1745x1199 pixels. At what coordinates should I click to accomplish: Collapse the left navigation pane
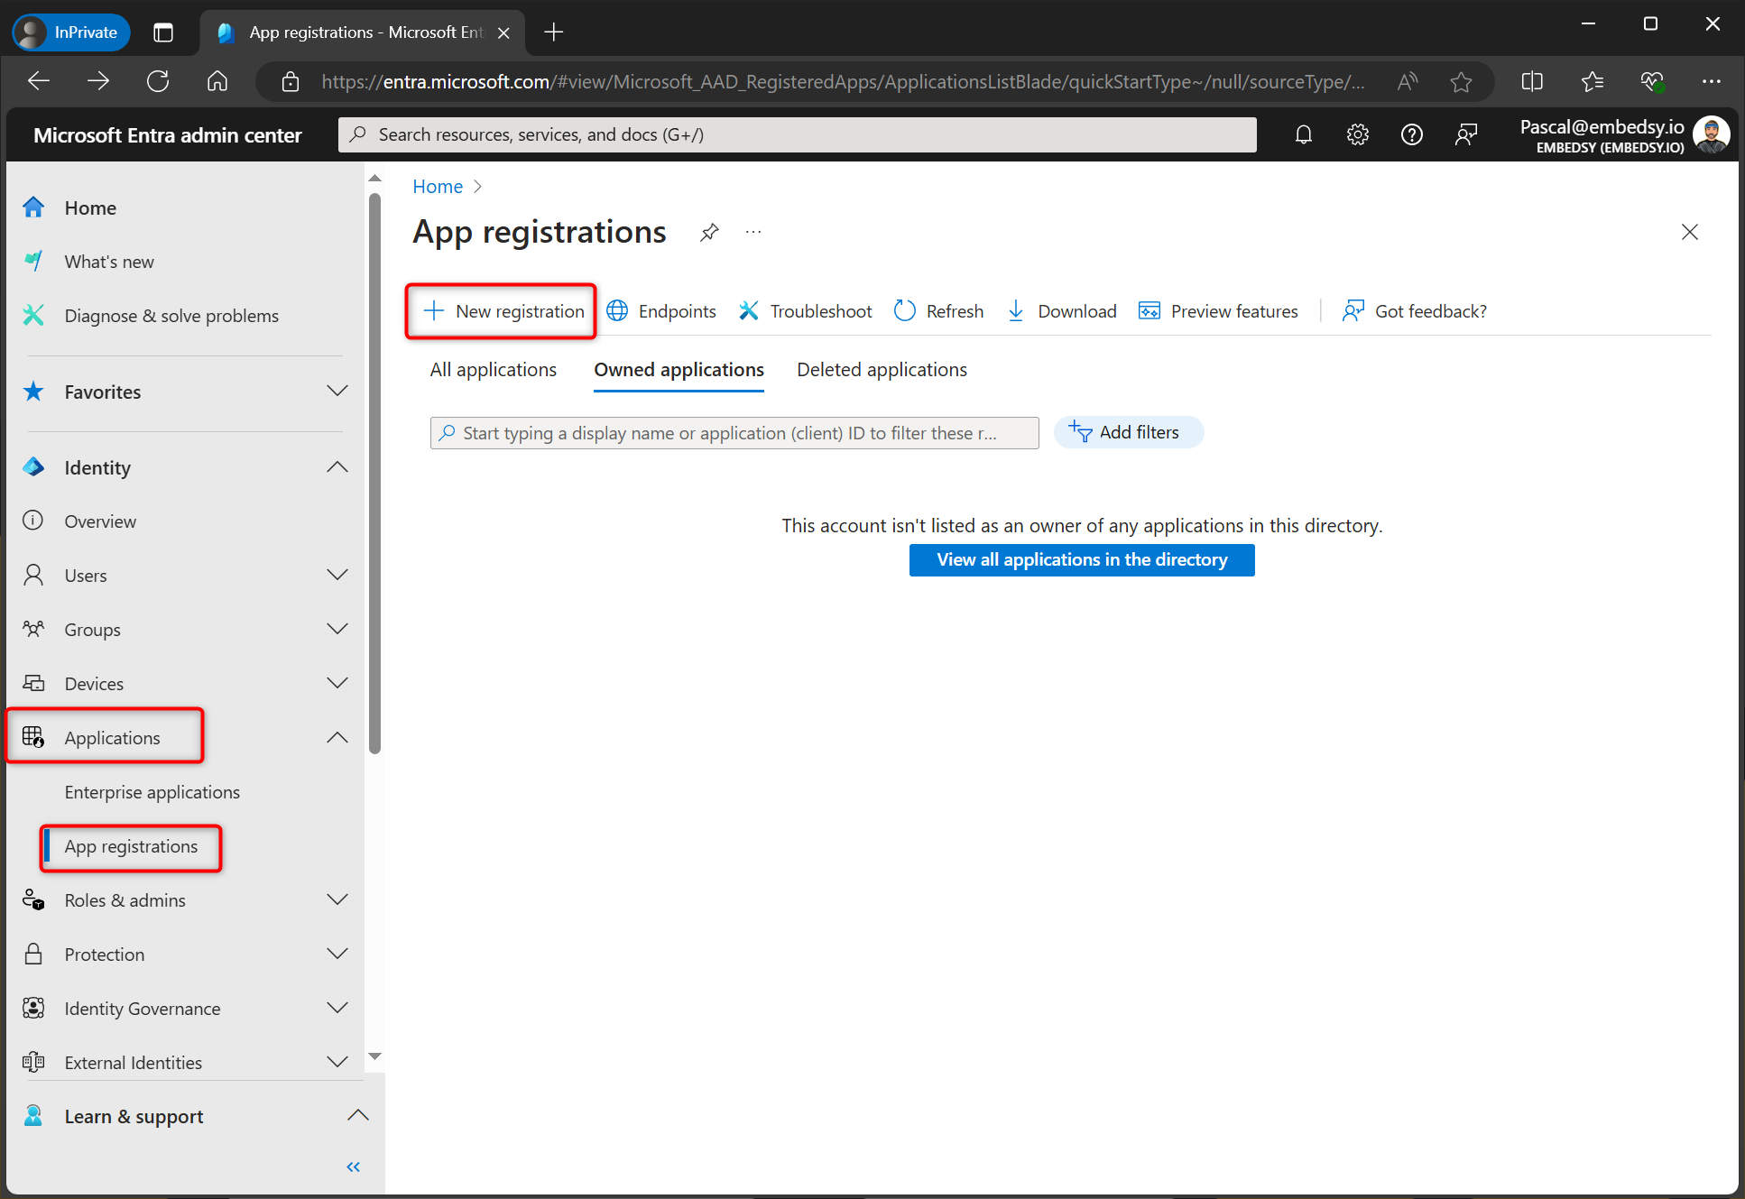point(353,1167)
